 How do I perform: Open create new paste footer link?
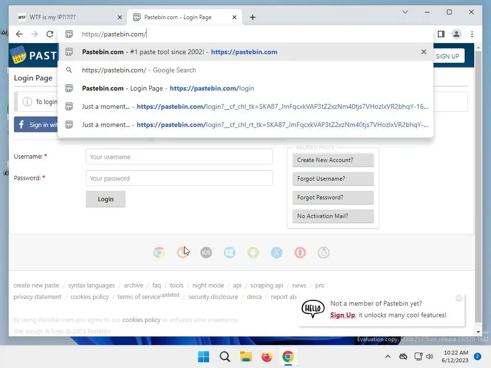pyautogui.click(x=36, y=286)
